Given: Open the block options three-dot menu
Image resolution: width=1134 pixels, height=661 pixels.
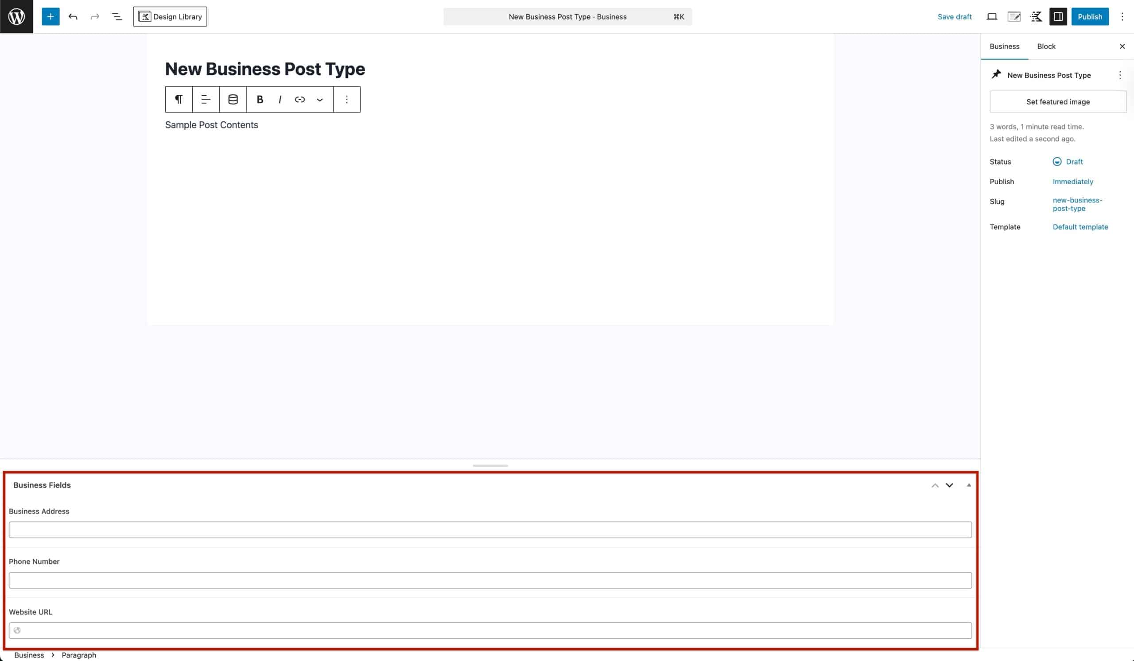Looking at the screenshot, I should 346,99.
